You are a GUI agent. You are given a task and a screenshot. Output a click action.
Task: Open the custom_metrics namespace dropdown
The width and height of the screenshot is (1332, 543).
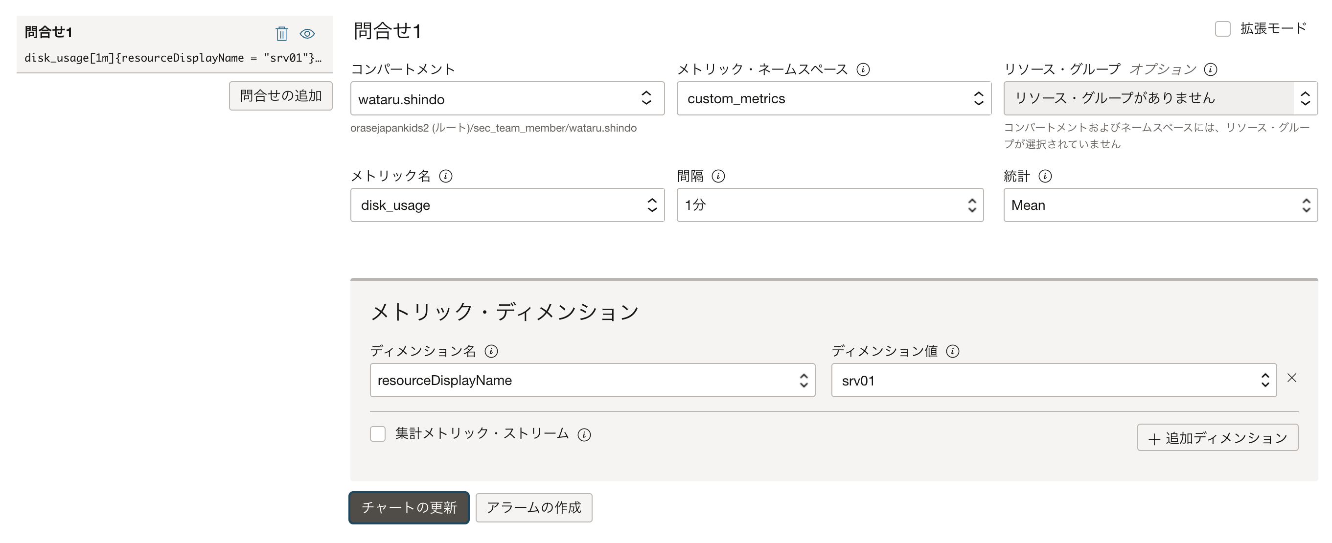pyautogui.click(x=833, y=98)
